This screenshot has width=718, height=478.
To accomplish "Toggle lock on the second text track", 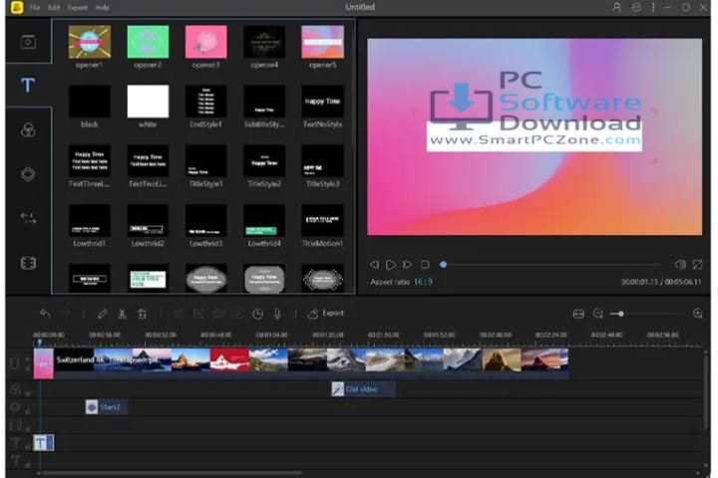I will (x=28, y=464).
